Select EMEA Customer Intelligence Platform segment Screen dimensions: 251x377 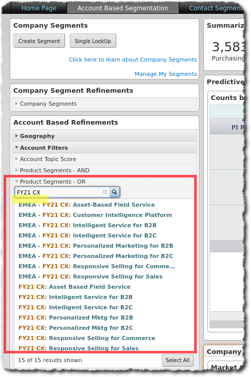coord(95,215)
